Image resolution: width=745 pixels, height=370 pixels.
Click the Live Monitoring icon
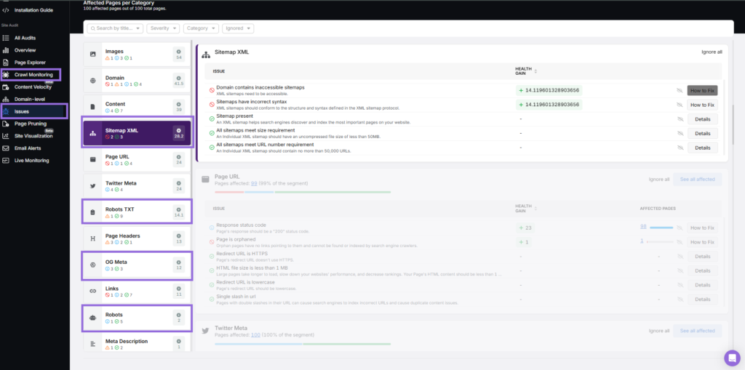(6, 161)
